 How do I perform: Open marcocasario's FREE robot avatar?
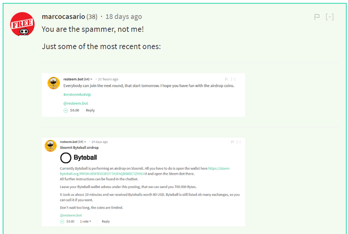22,24
